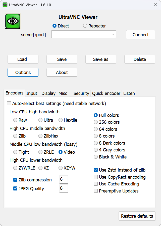Click the Connect button
Image resolution: width=161 pixels, height=226 pixels.
point(141,35)
